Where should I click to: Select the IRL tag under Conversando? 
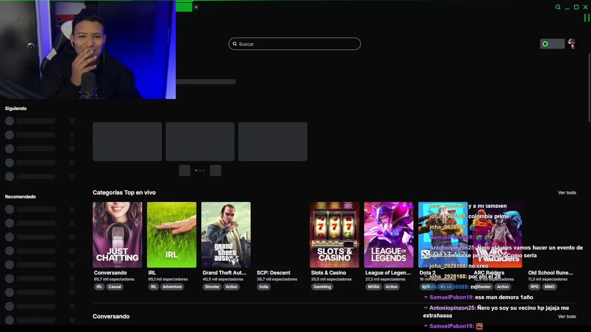point(99,287)
